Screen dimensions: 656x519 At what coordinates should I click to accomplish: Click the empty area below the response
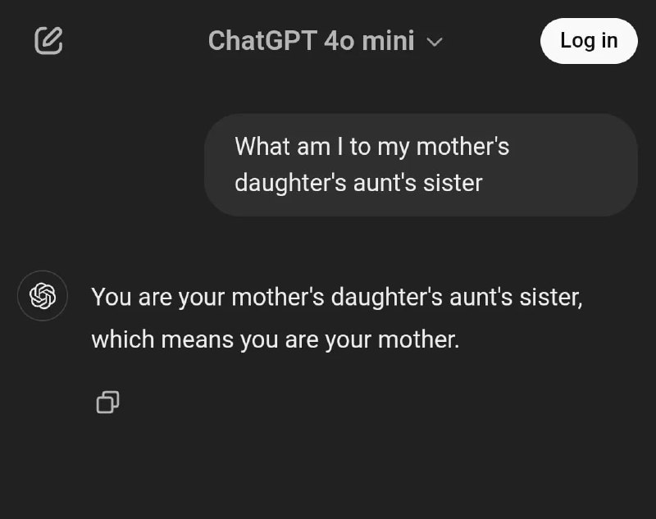[328, 468]
